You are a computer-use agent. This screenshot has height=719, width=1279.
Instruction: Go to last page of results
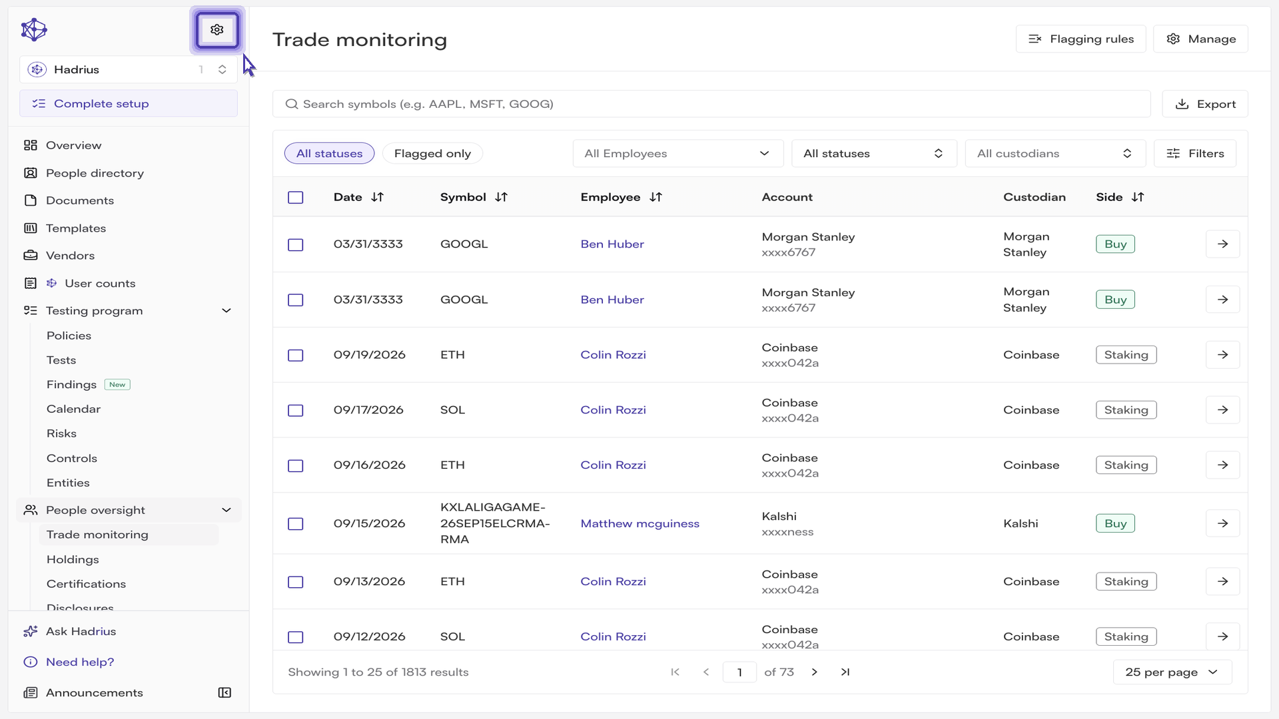(x=845, y=672)
